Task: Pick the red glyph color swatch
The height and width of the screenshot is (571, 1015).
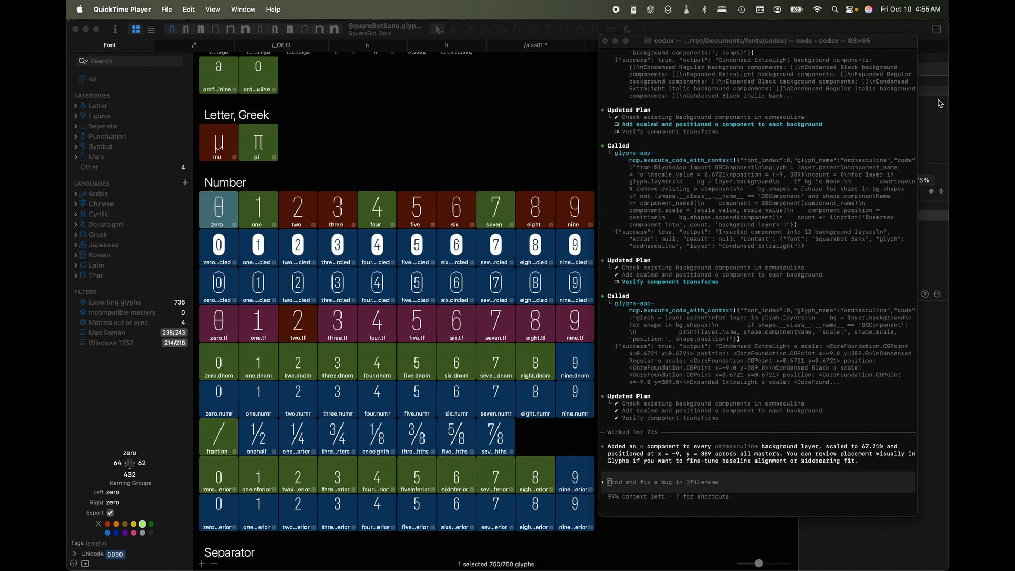Action: point(107,524)
